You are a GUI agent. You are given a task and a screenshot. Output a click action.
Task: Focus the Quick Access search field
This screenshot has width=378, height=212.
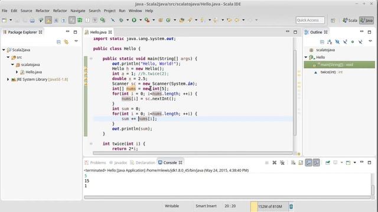(x=310, y=21)
